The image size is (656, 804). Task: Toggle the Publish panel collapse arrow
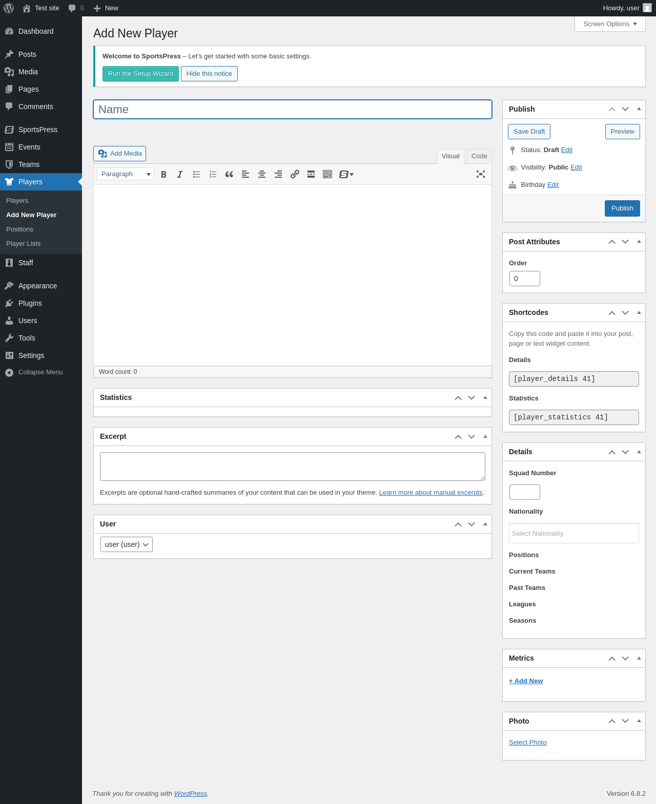point(639,109)
